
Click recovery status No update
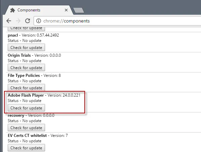pyautogui.click(x=25, y=121)
